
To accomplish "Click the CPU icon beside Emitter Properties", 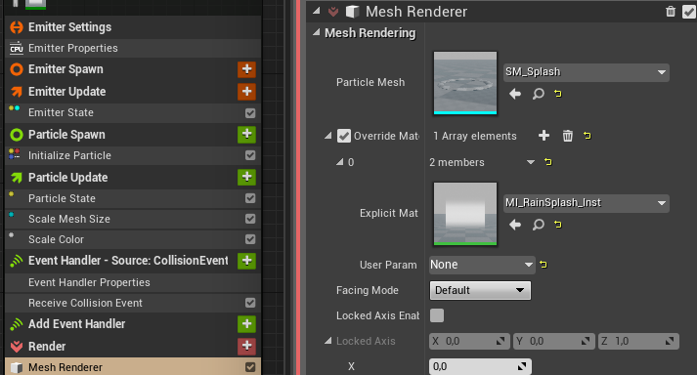I will 17,48.
